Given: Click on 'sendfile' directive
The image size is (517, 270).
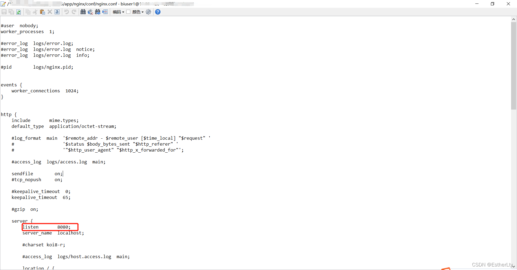Looking at the screenshot, I should tap(22, 174).
